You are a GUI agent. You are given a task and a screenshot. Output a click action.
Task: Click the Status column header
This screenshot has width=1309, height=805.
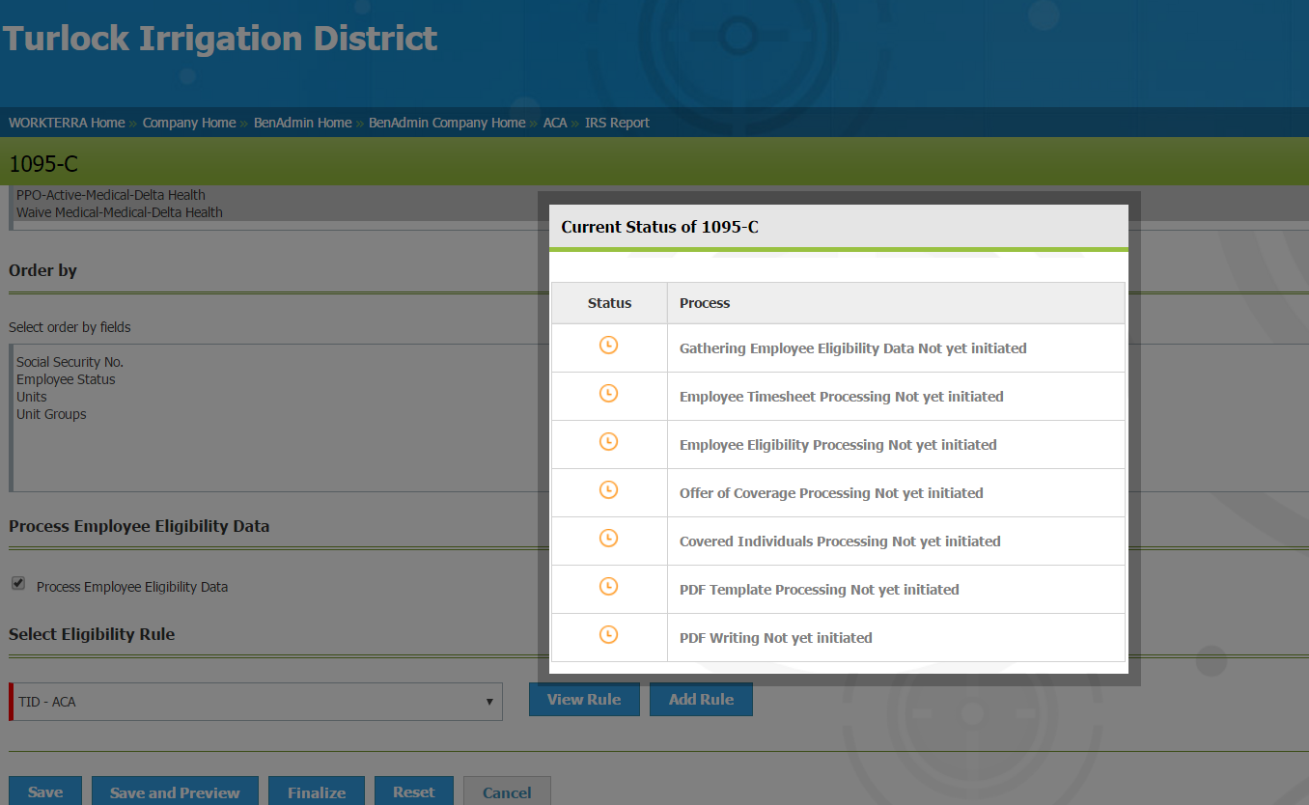click(x=609, y=303)
